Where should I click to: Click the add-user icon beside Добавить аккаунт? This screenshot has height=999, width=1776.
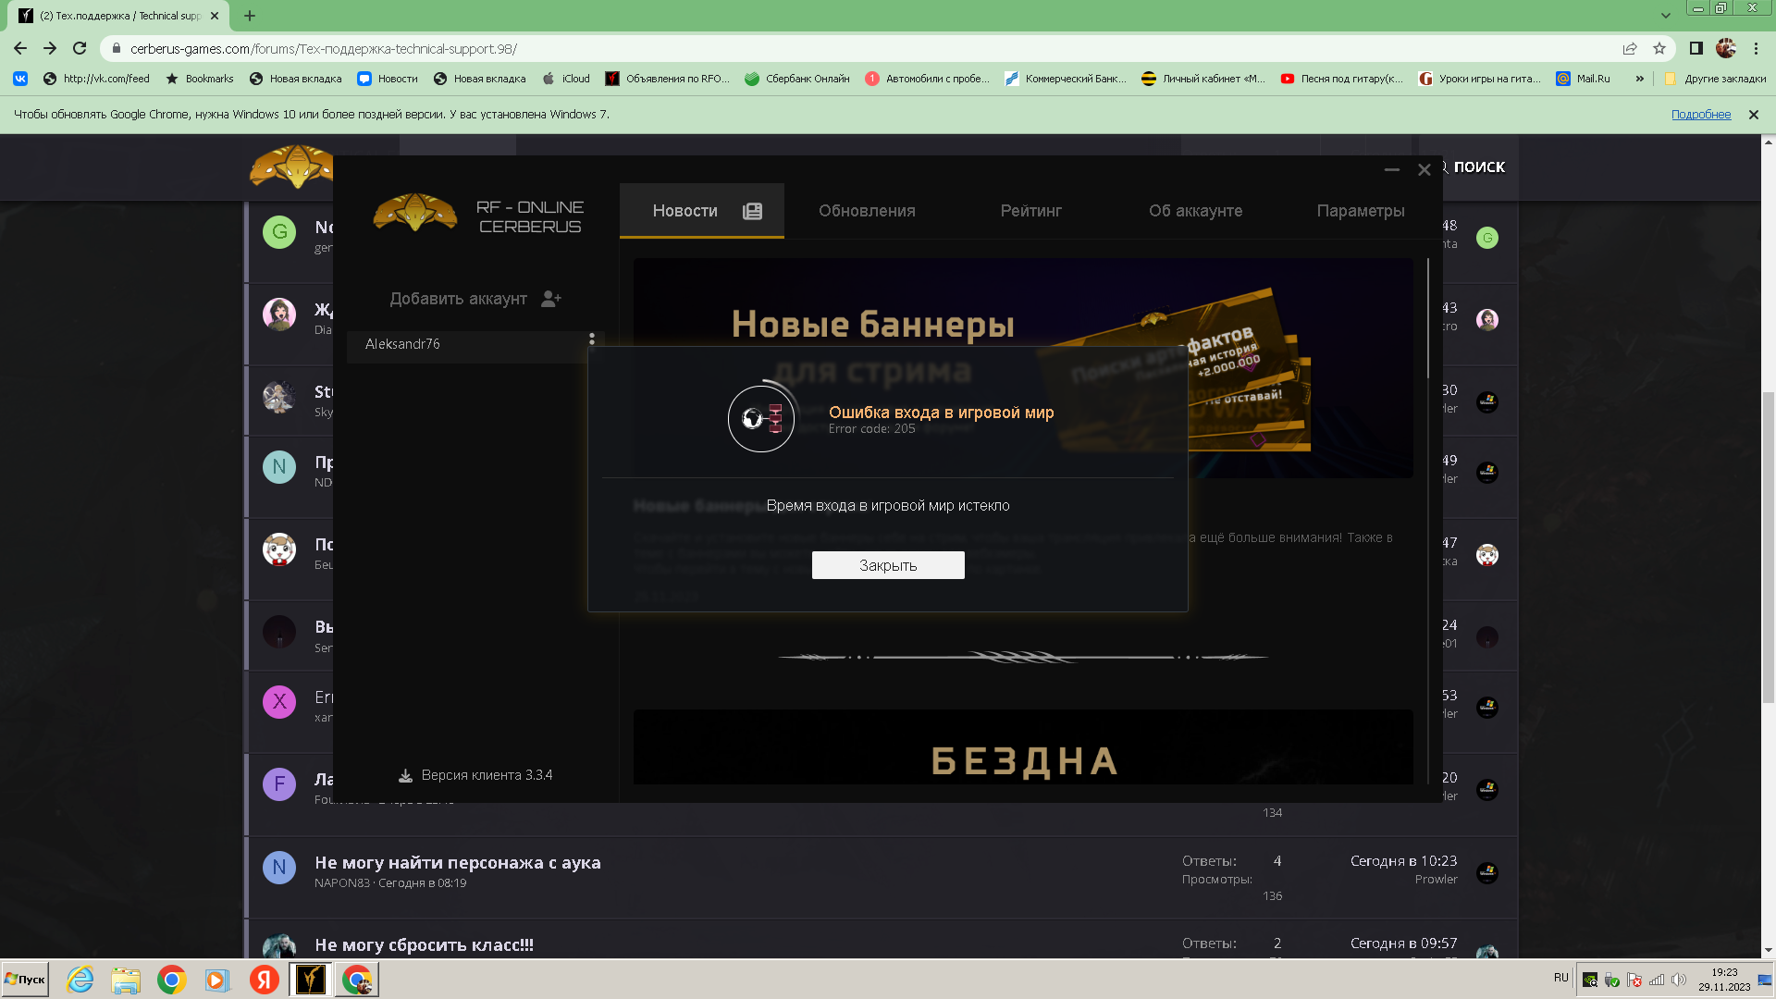[x=551, y=299]
